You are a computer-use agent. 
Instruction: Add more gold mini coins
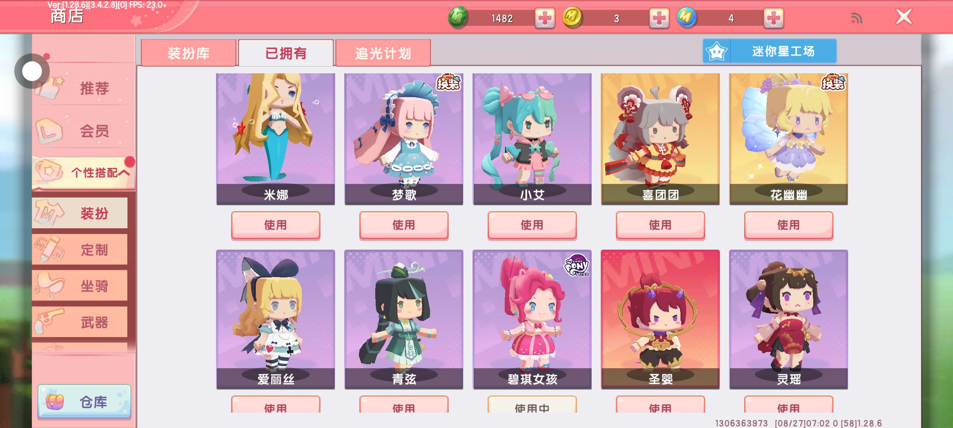point(659,18)
